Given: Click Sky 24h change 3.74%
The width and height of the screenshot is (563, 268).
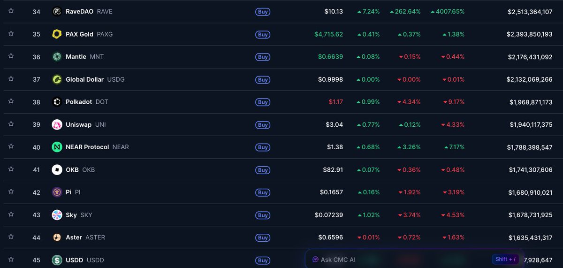Looking at the screenshot, I should (x=409, y=215).
